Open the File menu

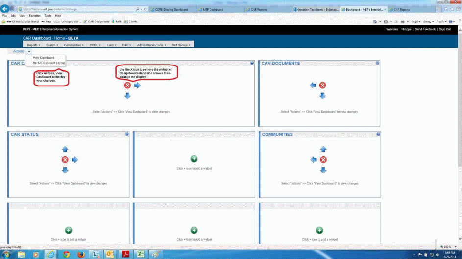[4, 16]
